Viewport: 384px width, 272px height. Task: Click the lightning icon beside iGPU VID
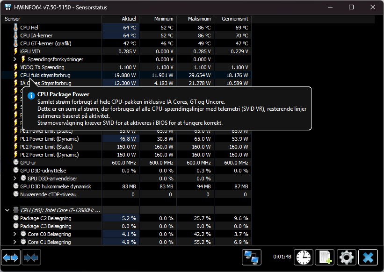pos(15,51)
